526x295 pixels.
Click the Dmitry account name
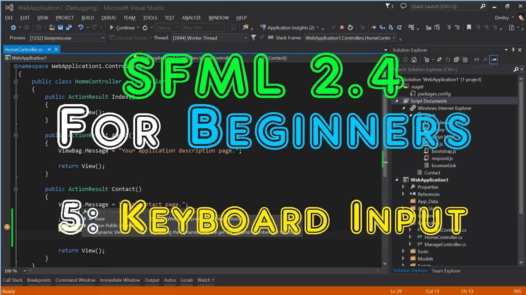click(x=502, y=18)
